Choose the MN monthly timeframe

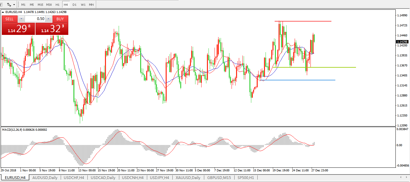tap(91, 5)
